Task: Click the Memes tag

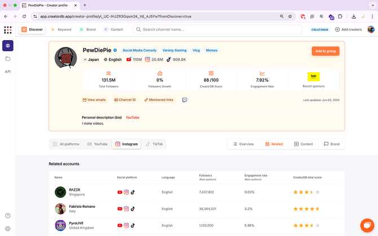Action: click(x=212, y=50)
